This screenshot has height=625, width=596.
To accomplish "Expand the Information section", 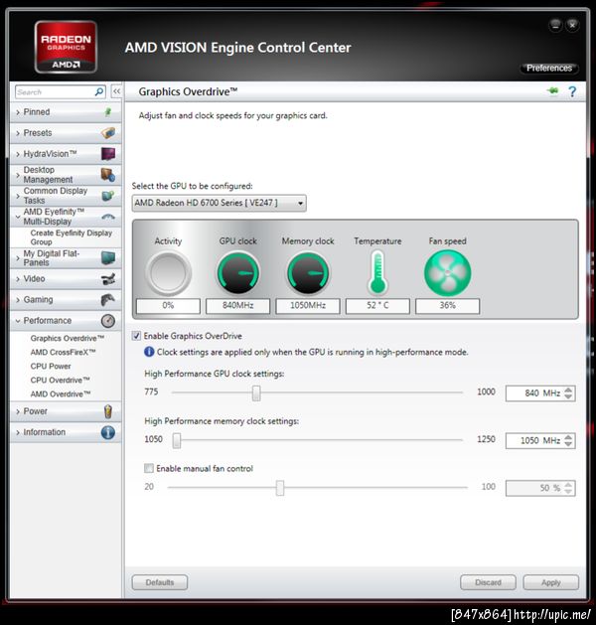I will [18, 432].
